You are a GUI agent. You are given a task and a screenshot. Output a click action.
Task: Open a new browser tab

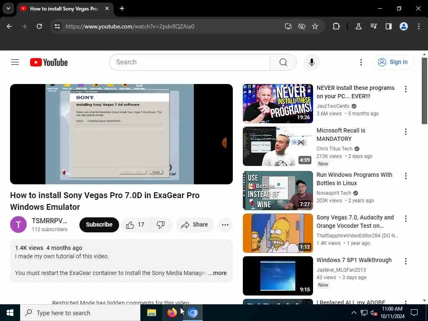click(122, 8)
